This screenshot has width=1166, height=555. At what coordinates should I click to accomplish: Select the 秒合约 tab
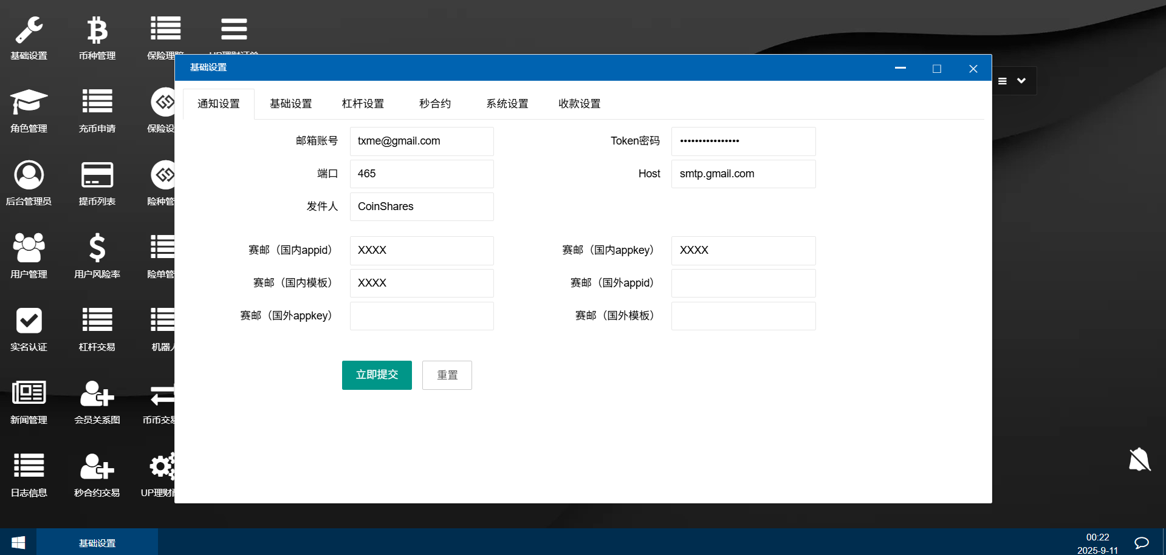click(435, 104)
